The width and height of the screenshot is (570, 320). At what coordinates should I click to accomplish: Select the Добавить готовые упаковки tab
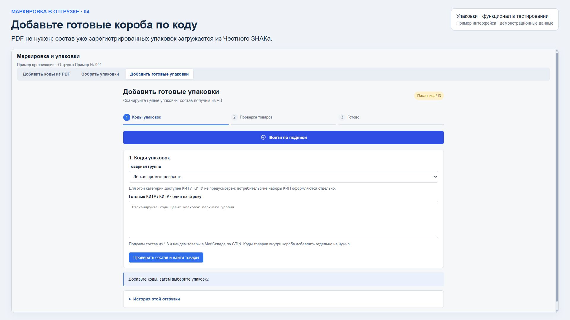click(x=159, y=74)
